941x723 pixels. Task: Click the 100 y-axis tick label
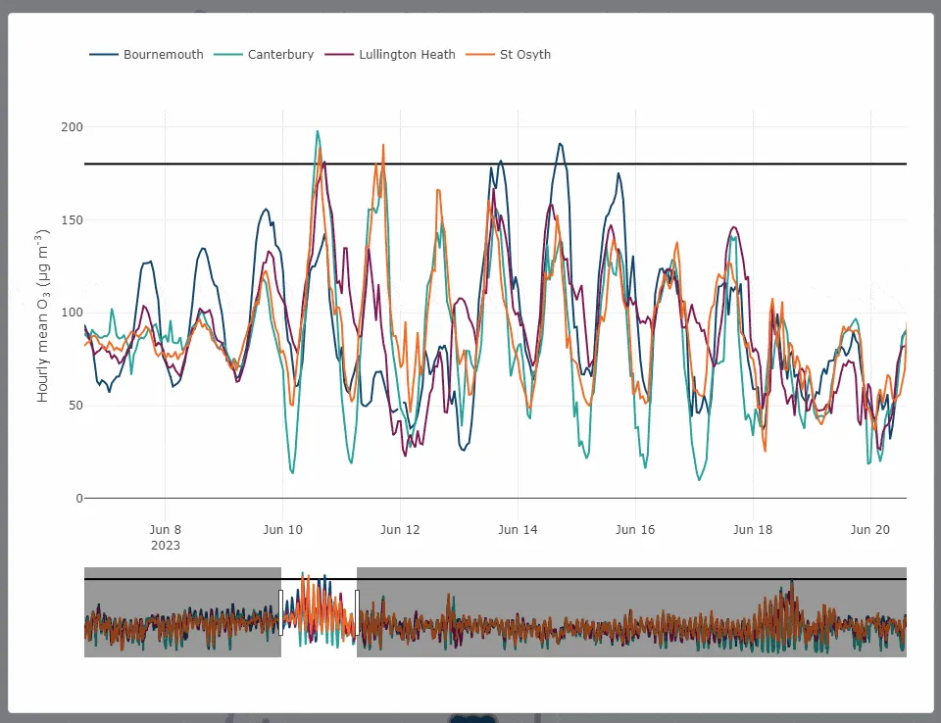coord(73,313)
